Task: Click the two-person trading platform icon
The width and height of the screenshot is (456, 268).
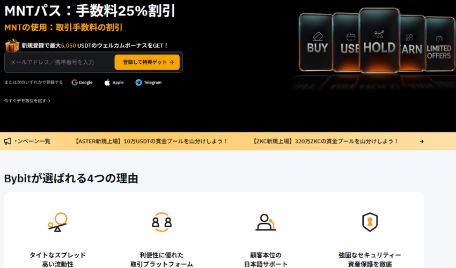Action: tap(161, 222)
